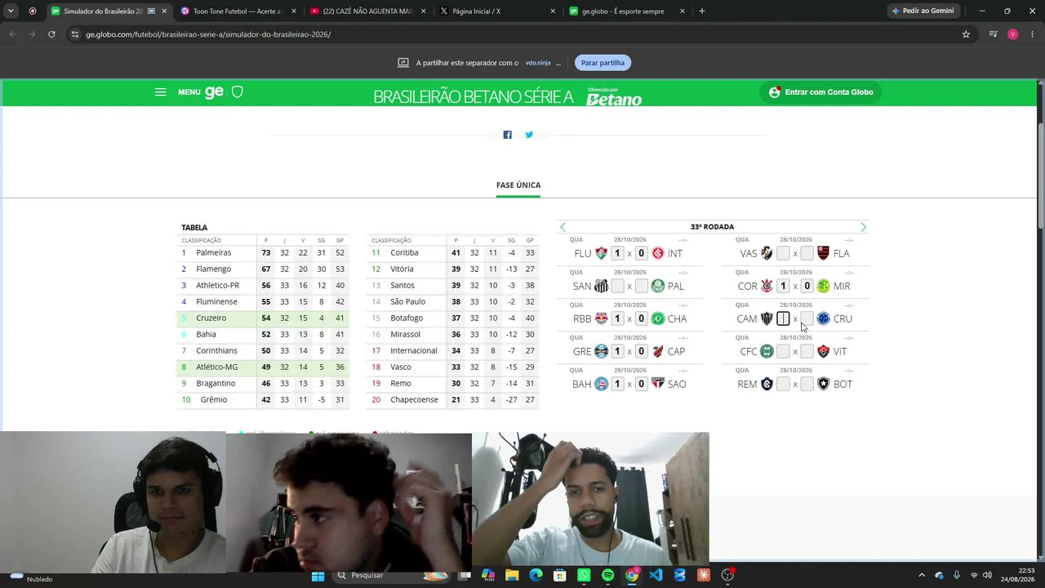The image size is (1045, 588).
Task: Click Vasco home score box
Action: tap(783, 253)
